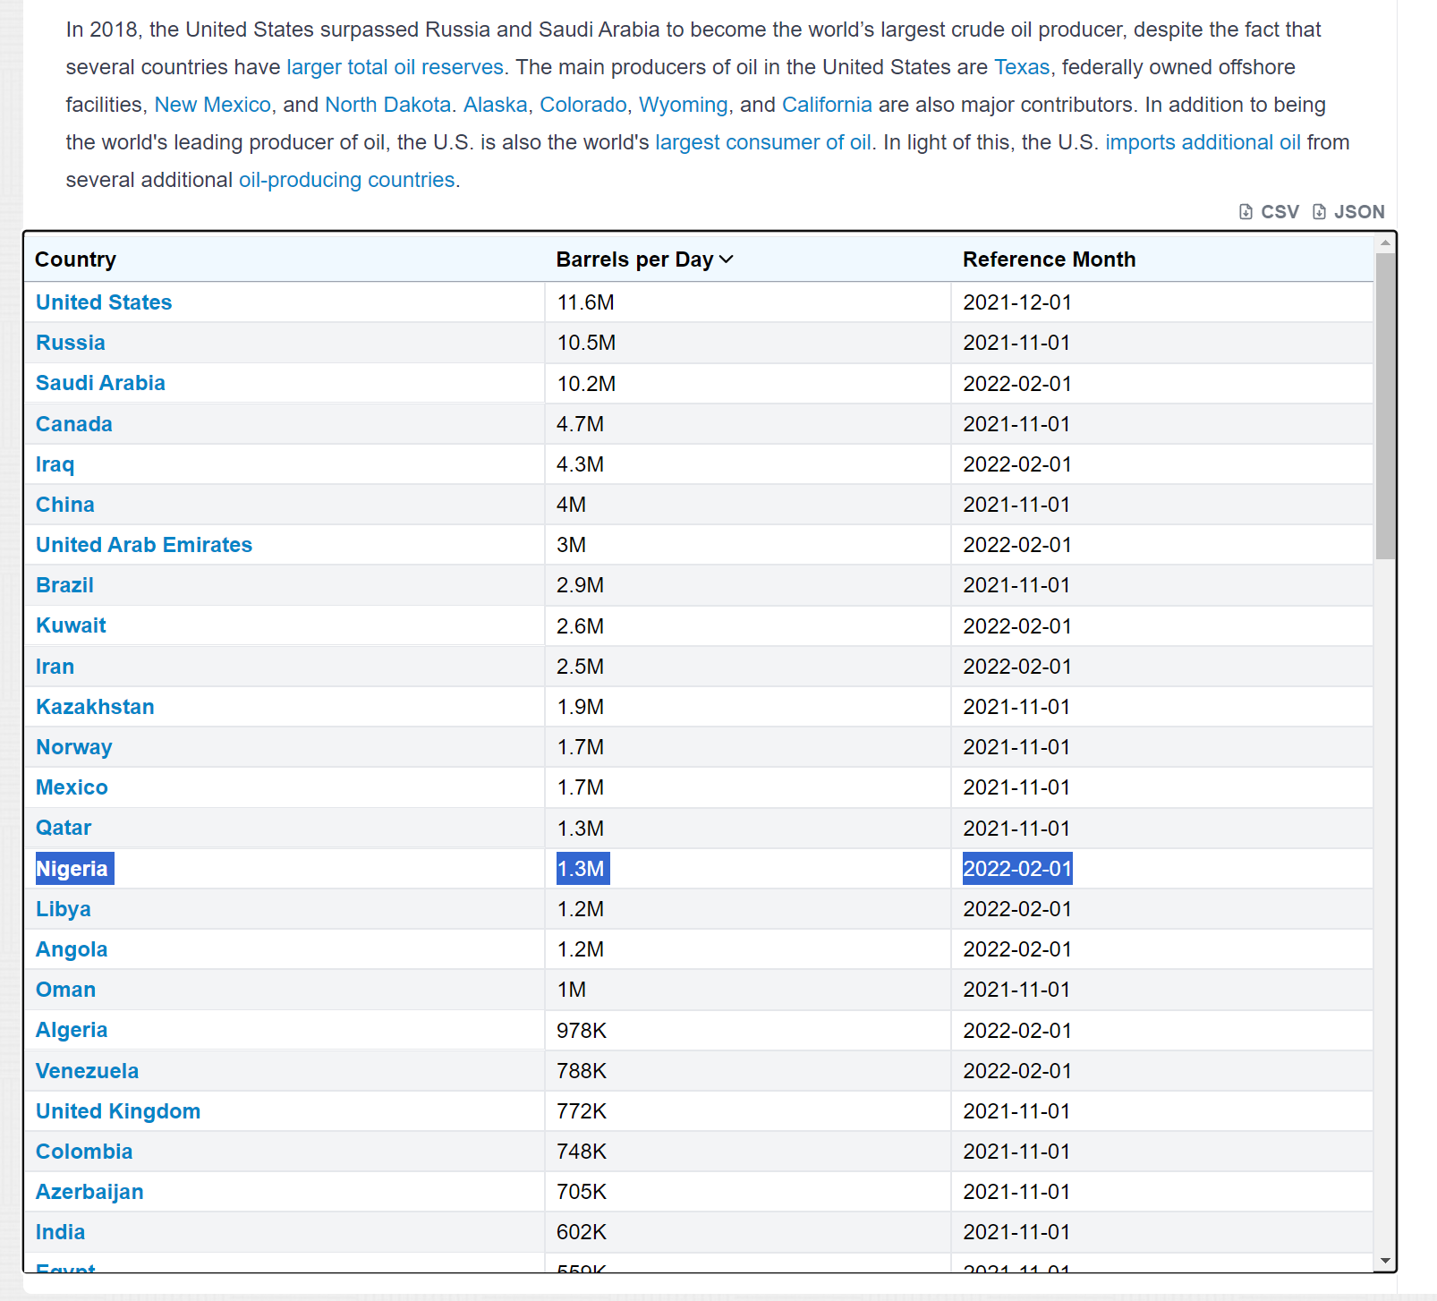
Task: Open Brazil country link
Action: coord(64,585)
